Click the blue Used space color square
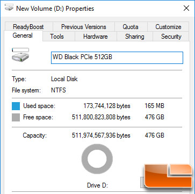195x194 pixels. pos(16,106)
